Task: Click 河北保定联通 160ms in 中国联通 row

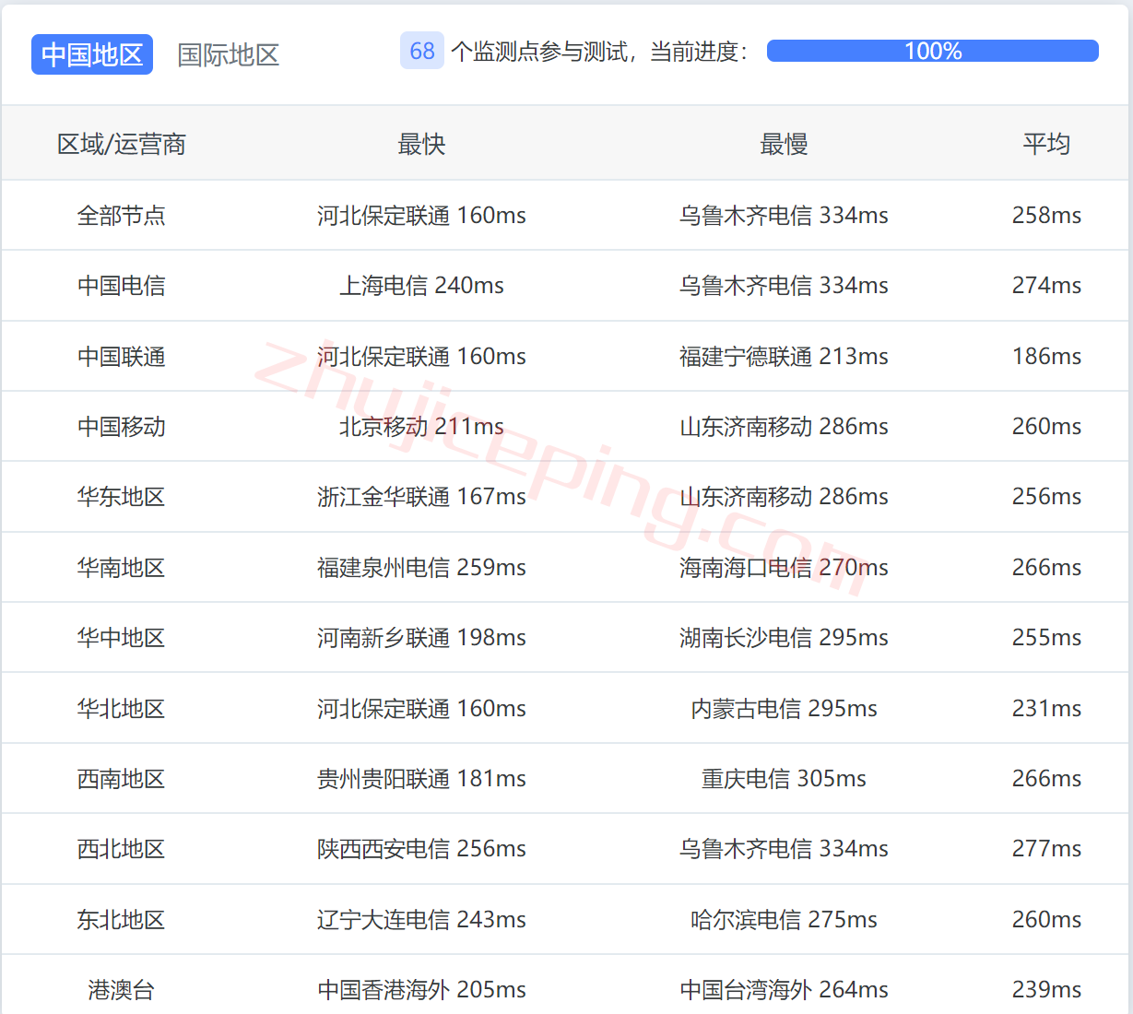Action: (x=421, y=356)
